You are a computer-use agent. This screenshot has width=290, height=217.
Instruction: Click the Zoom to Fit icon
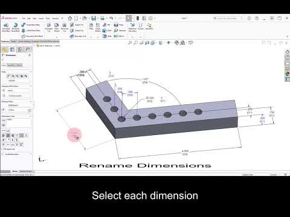[x=130, y=43]
